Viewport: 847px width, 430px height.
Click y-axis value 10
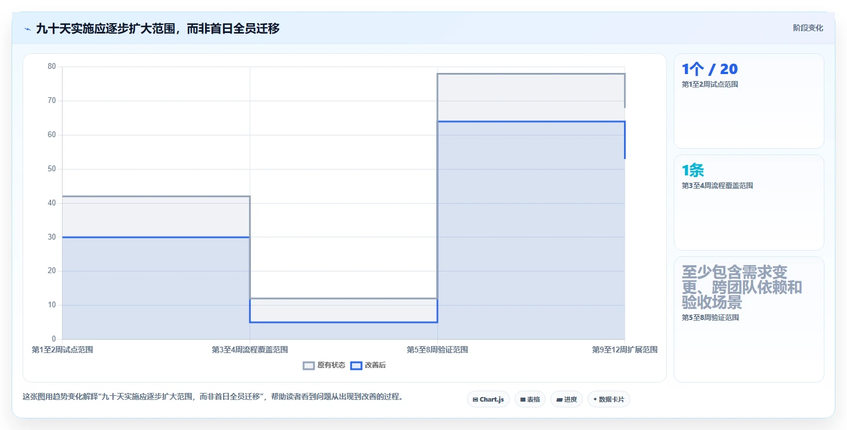[52, 305]
